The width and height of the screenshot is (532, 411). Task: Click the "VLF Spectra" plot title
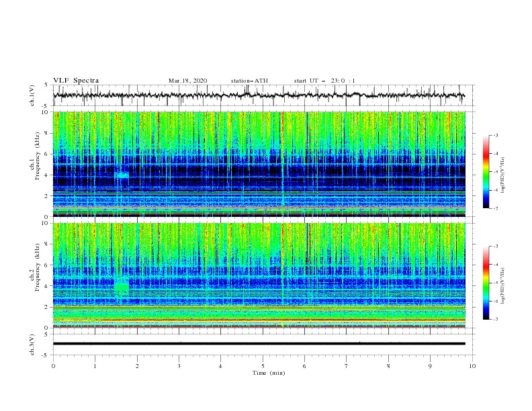(76, 81)
